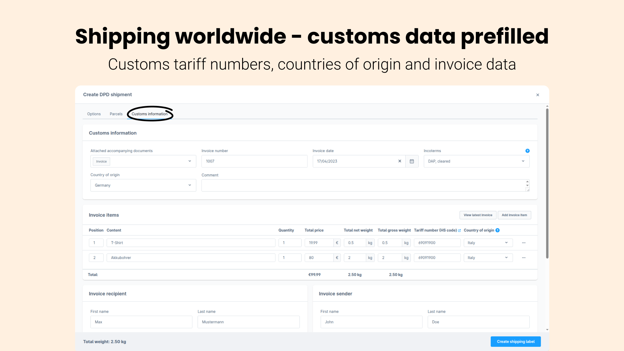Click the View latest invoice button
The width and height of the screenshot is (624, 351).
(x=478, y=215)
